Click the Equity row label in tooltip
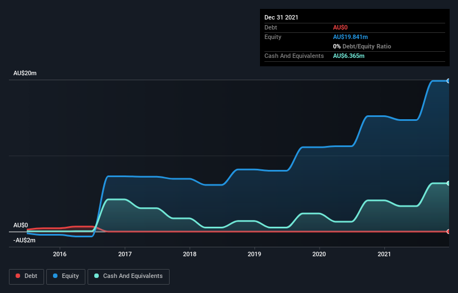The width and height of the screenshot is (458, 293). coord(273,37)
